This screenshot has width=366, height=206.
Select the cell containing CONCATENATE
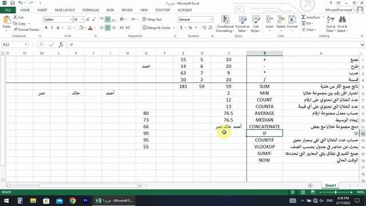tap(264, 126)
